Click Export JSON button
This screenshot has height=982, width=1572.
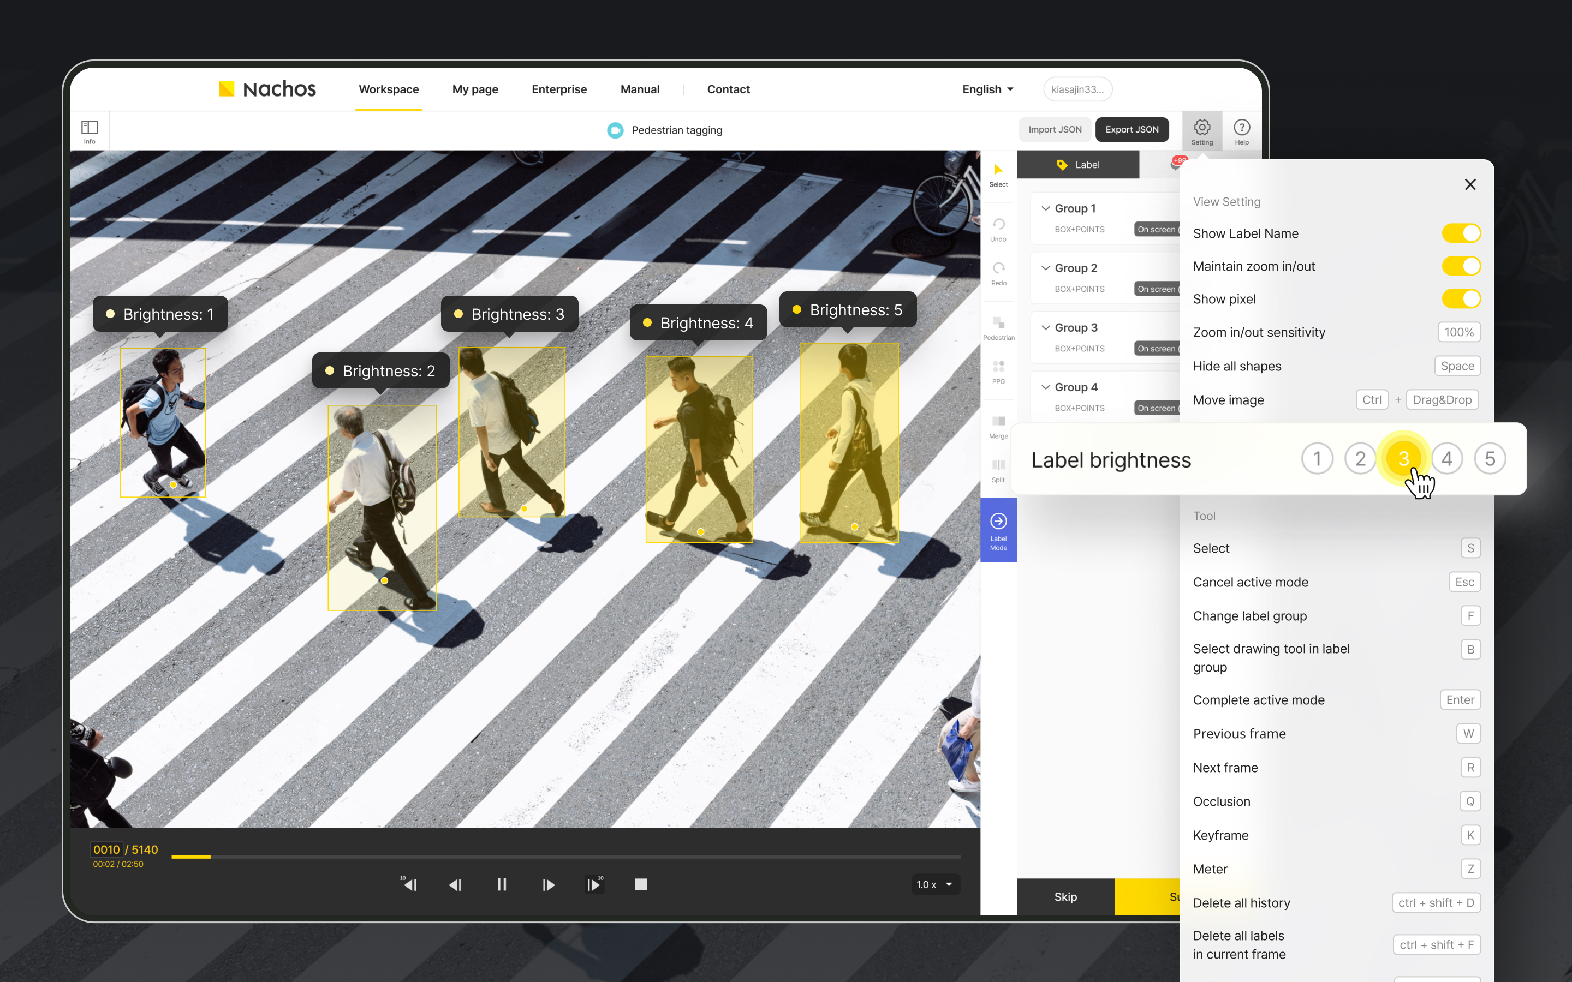pos(1132,129)
